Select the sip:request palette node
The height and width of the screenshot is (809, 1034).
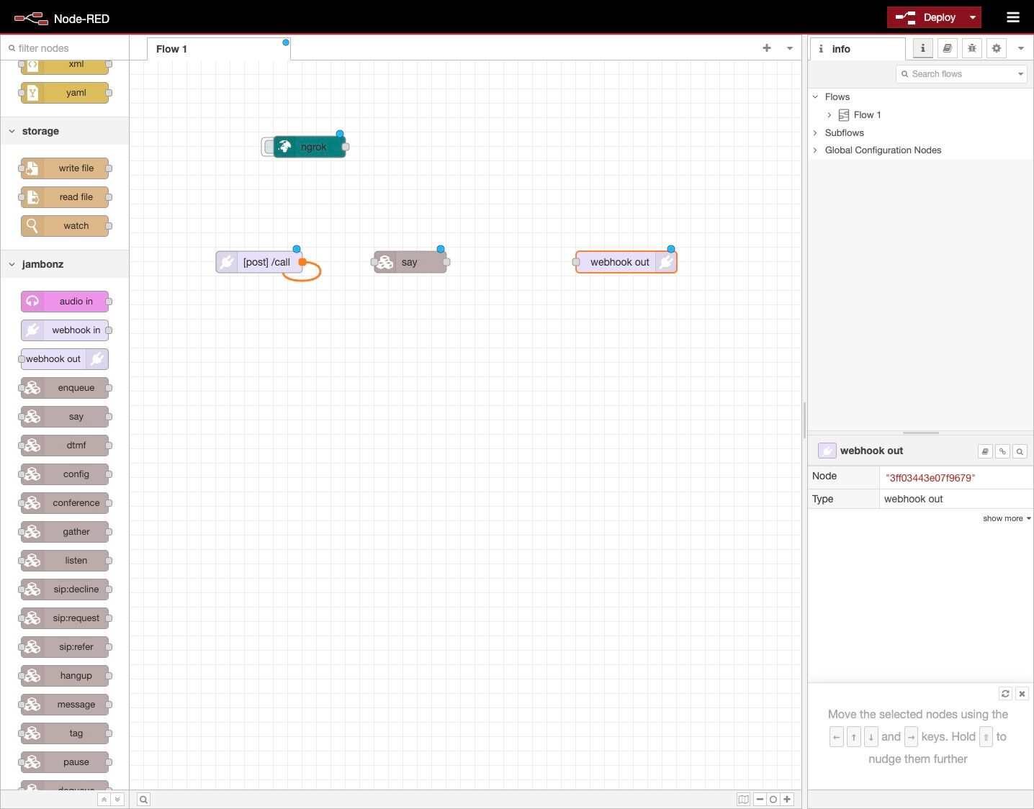point(65,618)
